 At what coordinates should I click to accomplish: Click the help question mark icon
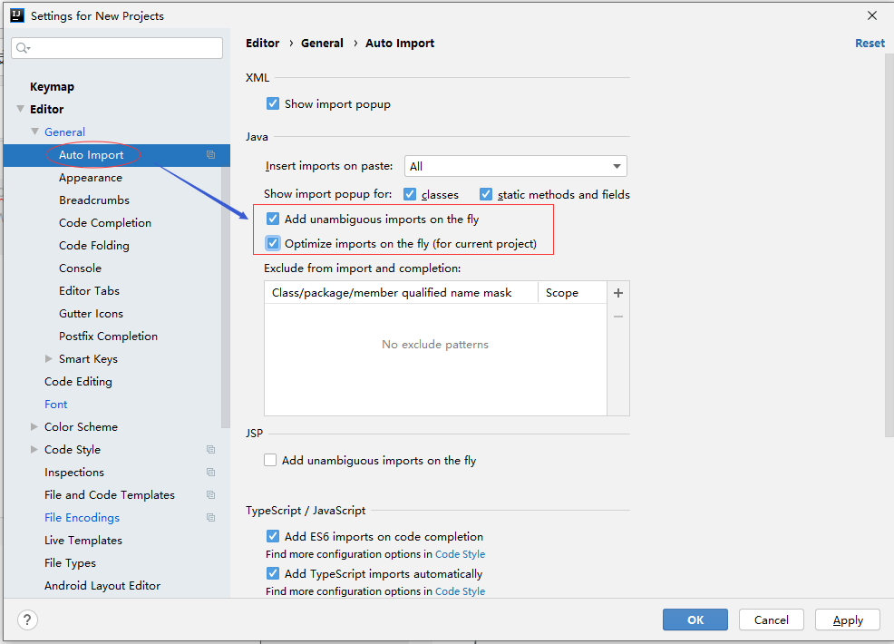point(27,620)
